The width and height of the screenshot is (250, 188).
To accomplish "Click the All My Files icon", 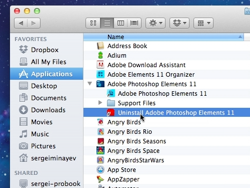I will 23,62.
